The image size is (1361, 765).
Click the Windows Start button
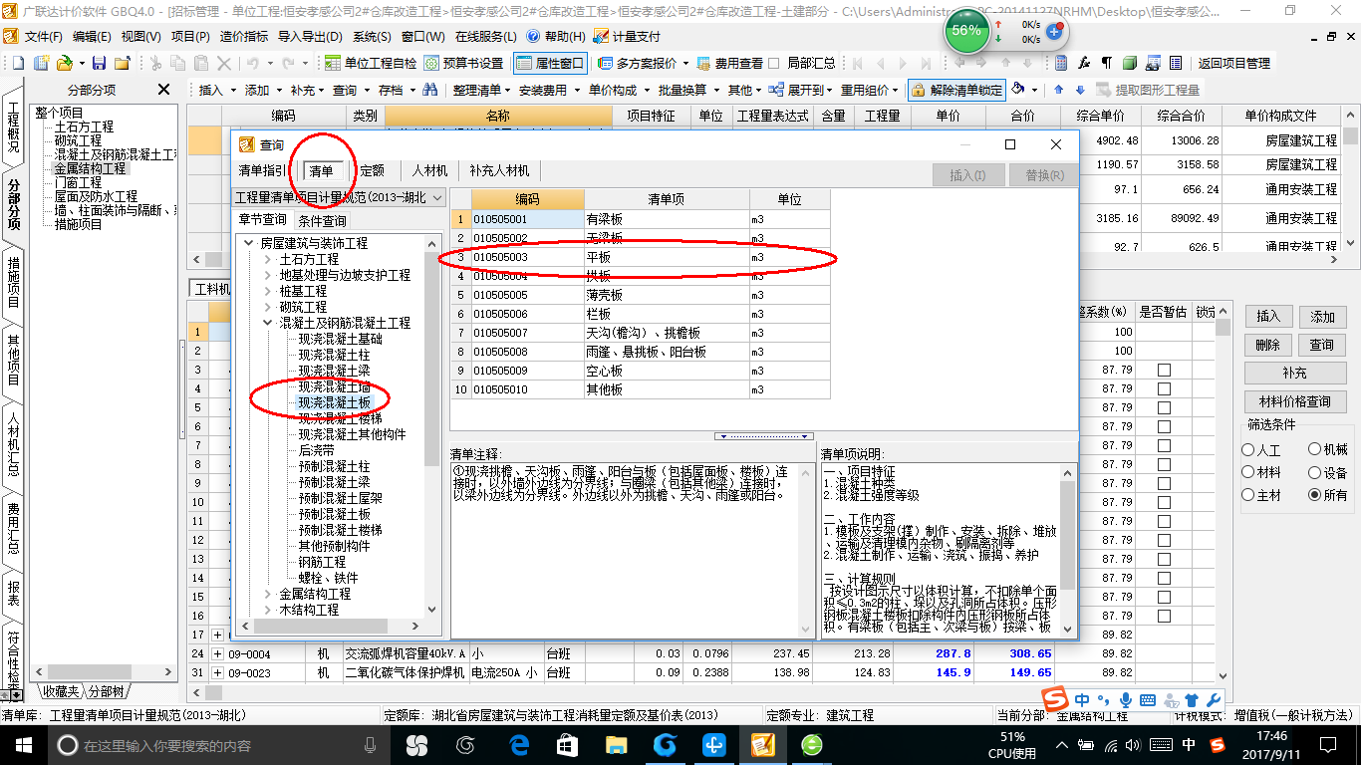23,744
